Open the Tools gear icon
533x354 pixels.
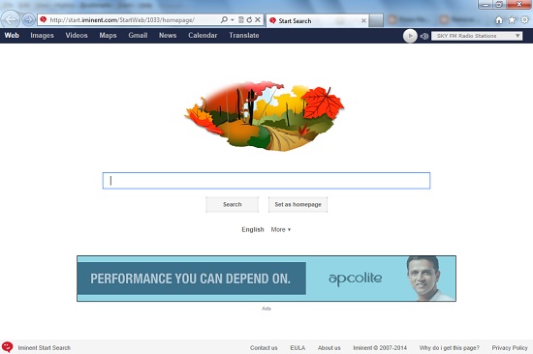pos(524,20)
